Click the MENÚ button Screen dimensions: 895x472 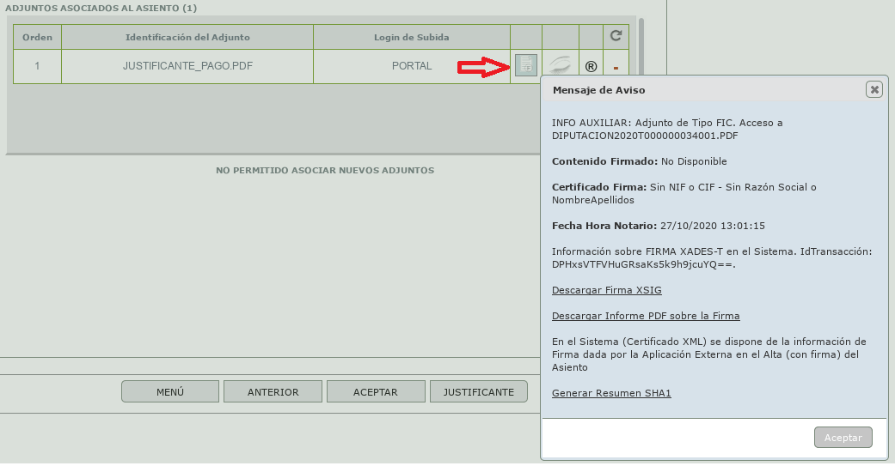coord(170,391)
